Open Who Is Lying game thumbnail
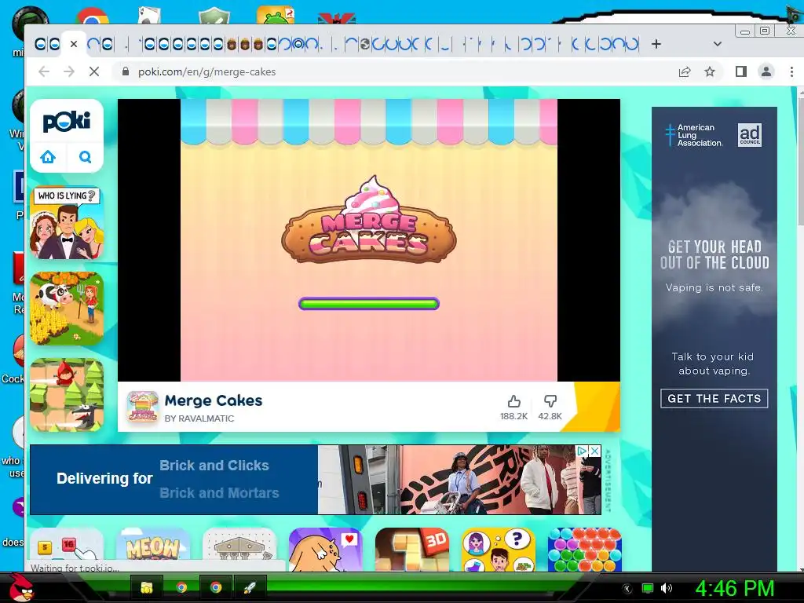The image size is (804, 603). tap(67, 222)
